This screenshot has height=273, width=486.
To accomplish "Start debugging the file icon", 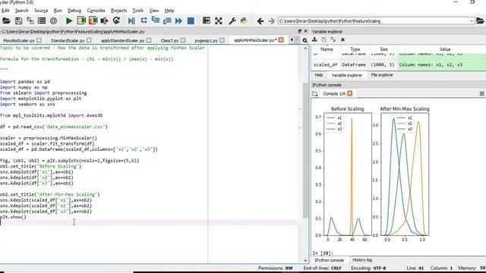I will 131,20.
